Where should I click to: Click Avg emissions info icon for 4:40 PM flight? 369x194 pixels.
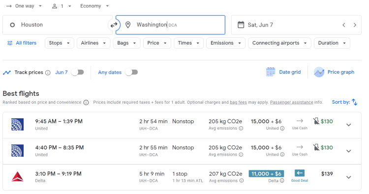pos(241,155)
